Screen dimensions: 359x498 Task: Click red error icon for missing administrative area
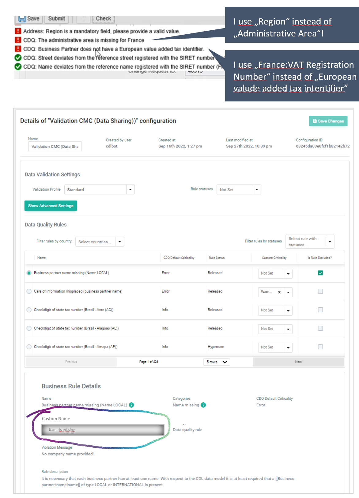(18, 40)
